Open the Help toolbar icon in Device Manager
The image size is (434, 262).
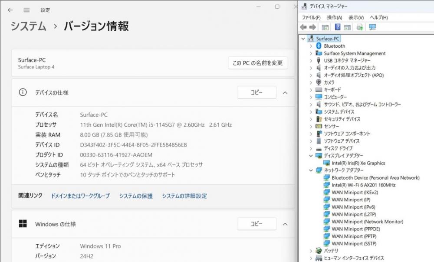click(338, 27)
